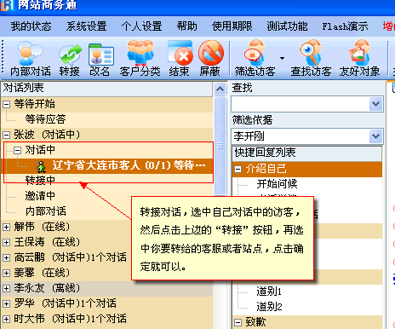Collapse the 介绍自己 quick reply group

pyautogui.click(x=238, y=170)
